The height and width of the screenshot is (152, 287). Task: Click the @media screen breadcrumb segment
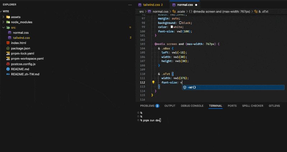click(x=221, y=11)
